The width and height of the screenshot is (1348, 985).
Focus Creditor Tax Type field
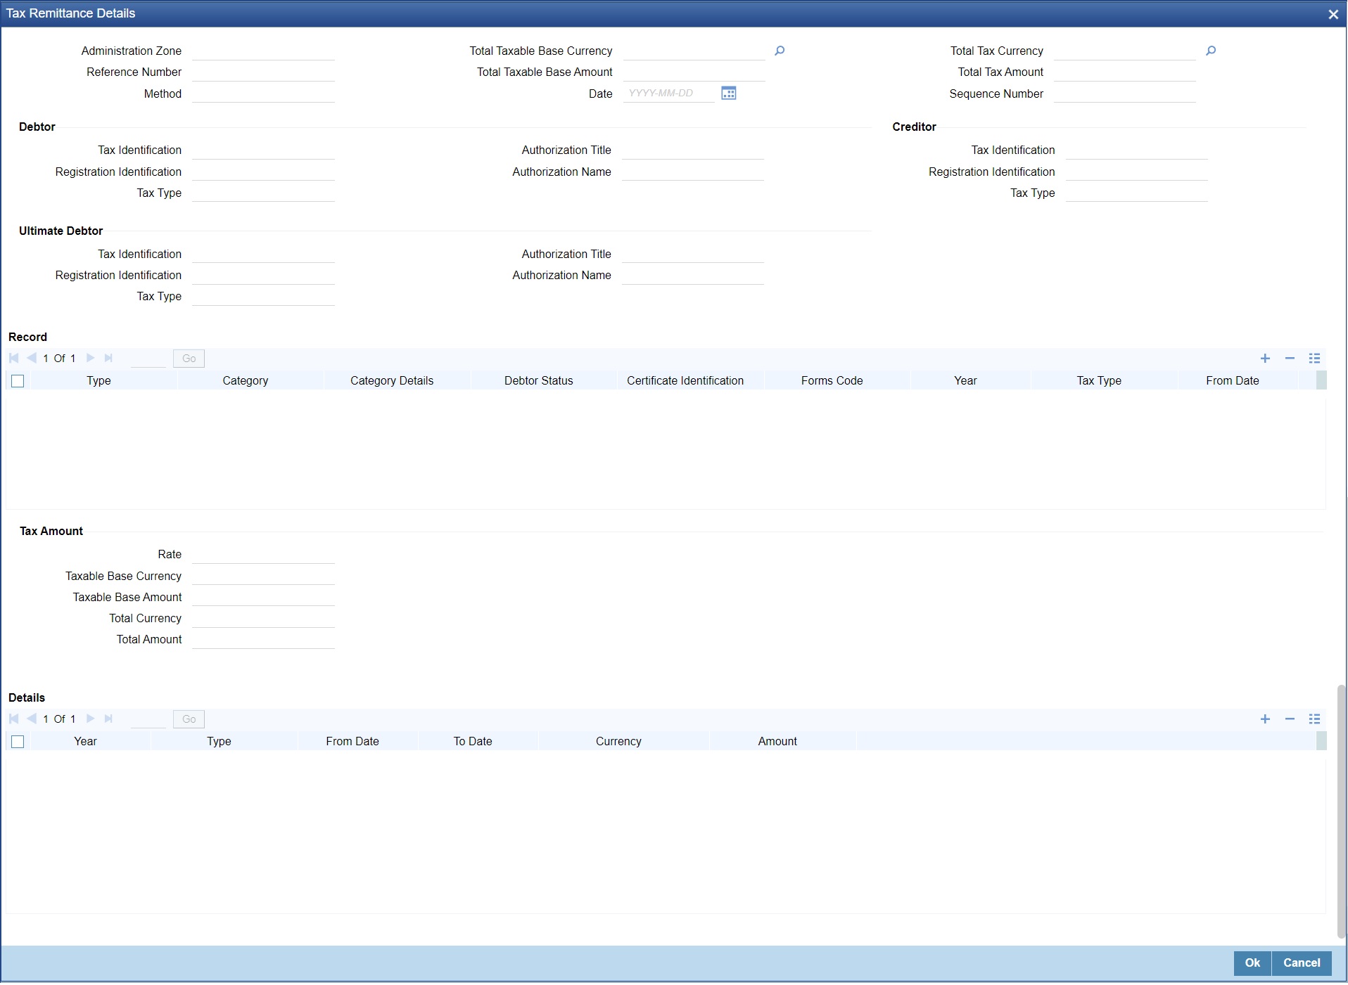click(x=1136, y=193)
